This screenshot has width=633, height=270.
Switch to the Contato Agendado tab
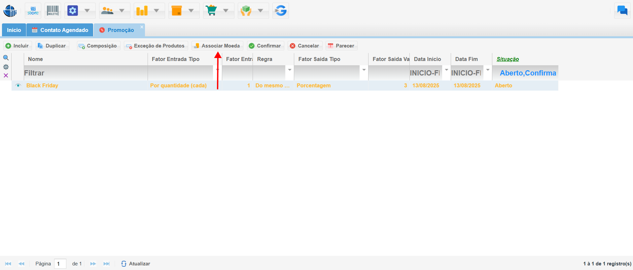[x=60, y=30]
